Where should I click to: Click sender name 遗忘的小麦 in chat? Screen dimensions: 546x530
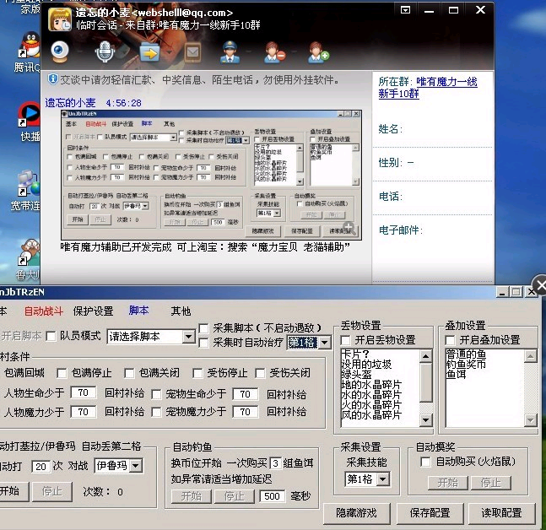pos(70,103)
